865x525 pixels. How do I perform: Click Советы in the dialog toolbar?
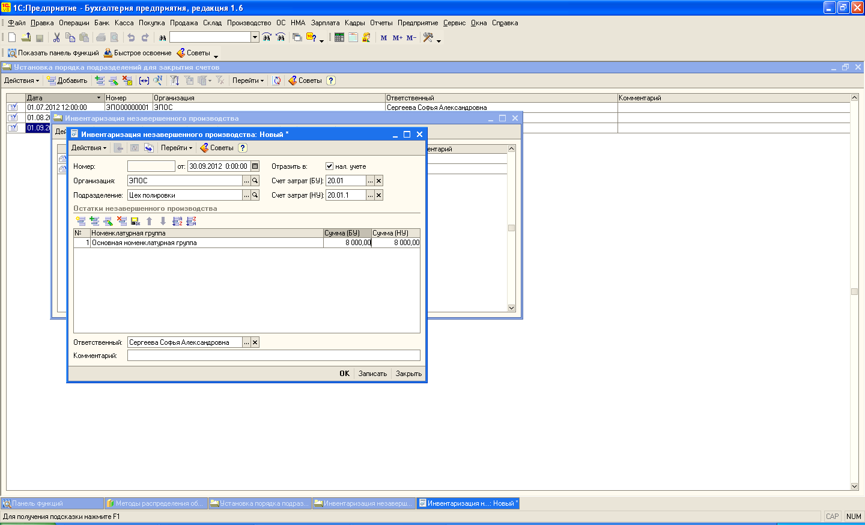216,148
